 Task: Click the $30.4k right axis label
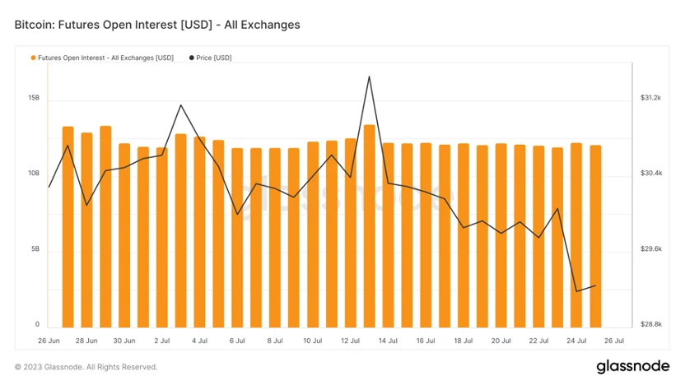pos(650,174)
